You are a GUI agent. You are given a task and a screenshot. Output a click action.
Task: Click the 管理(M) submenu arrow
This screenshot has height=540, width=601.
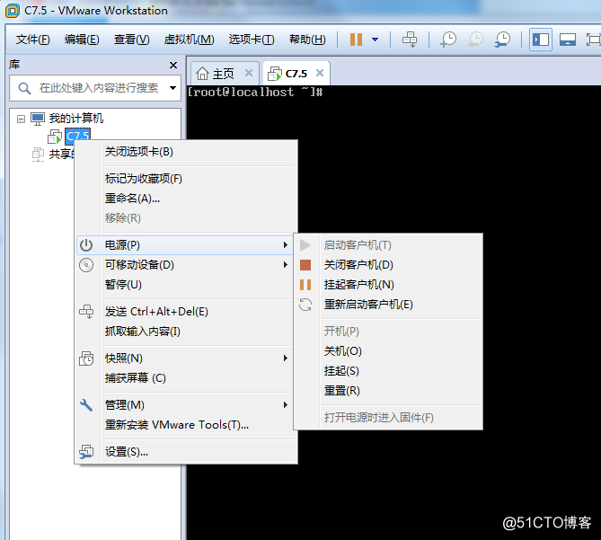click(285, 405)
